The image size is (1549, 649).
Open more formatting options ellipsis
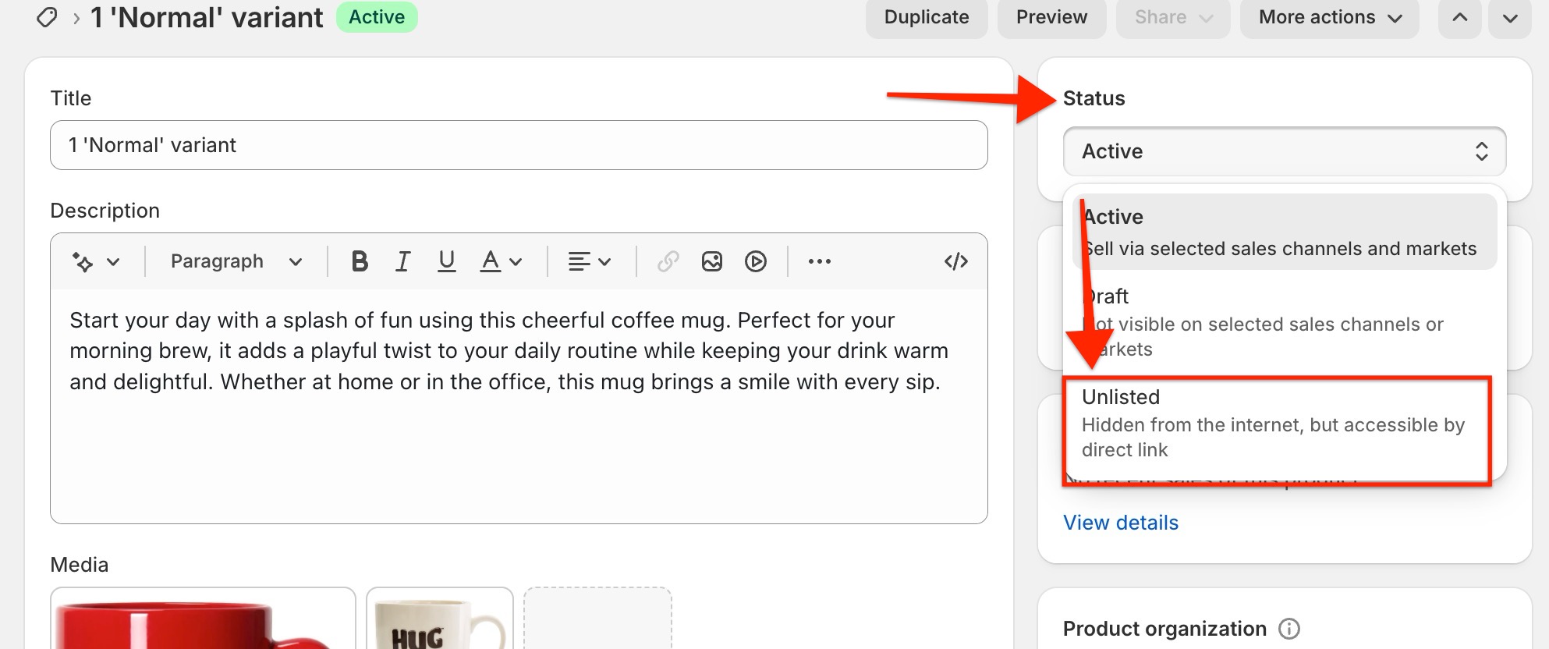[x=819, y=261]
